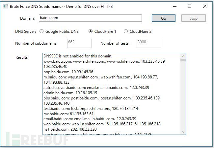The image size is (214, 148).
Task: Click the Stop button
Action: (193, 18)
